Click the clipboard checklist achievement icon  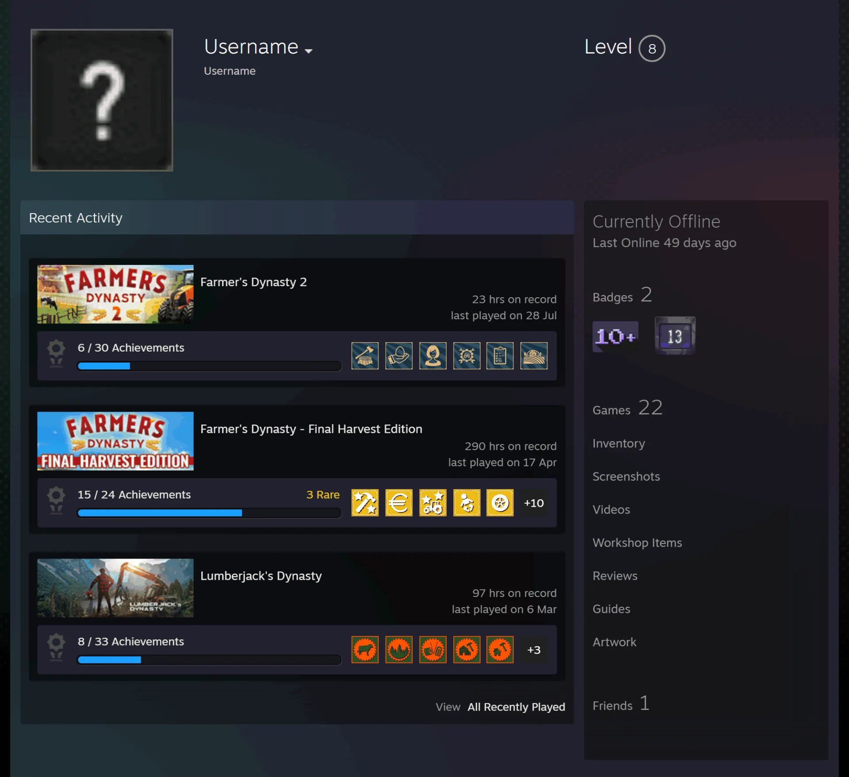tap(500, 356)
